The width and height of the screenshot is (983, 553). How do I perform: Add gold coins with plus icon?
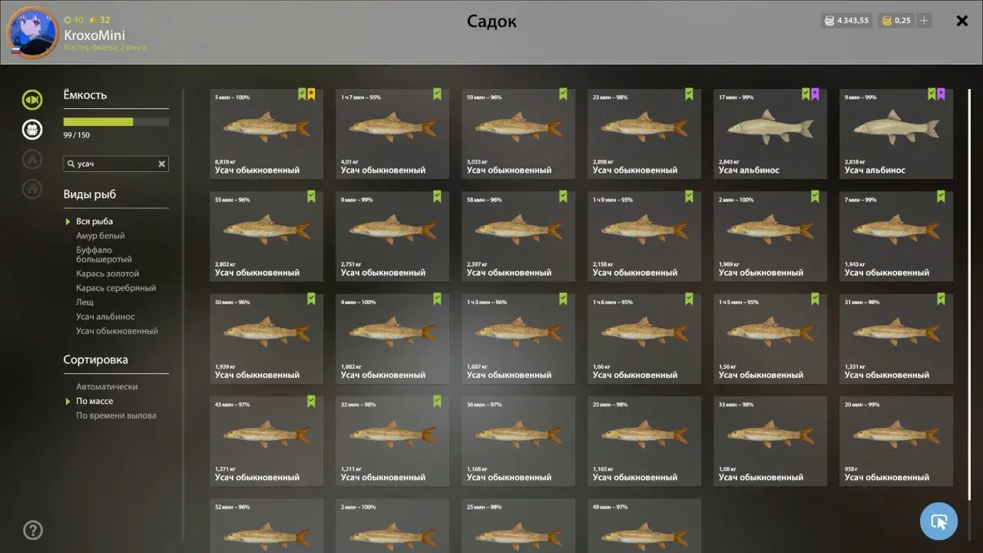[x=924, y=21]
